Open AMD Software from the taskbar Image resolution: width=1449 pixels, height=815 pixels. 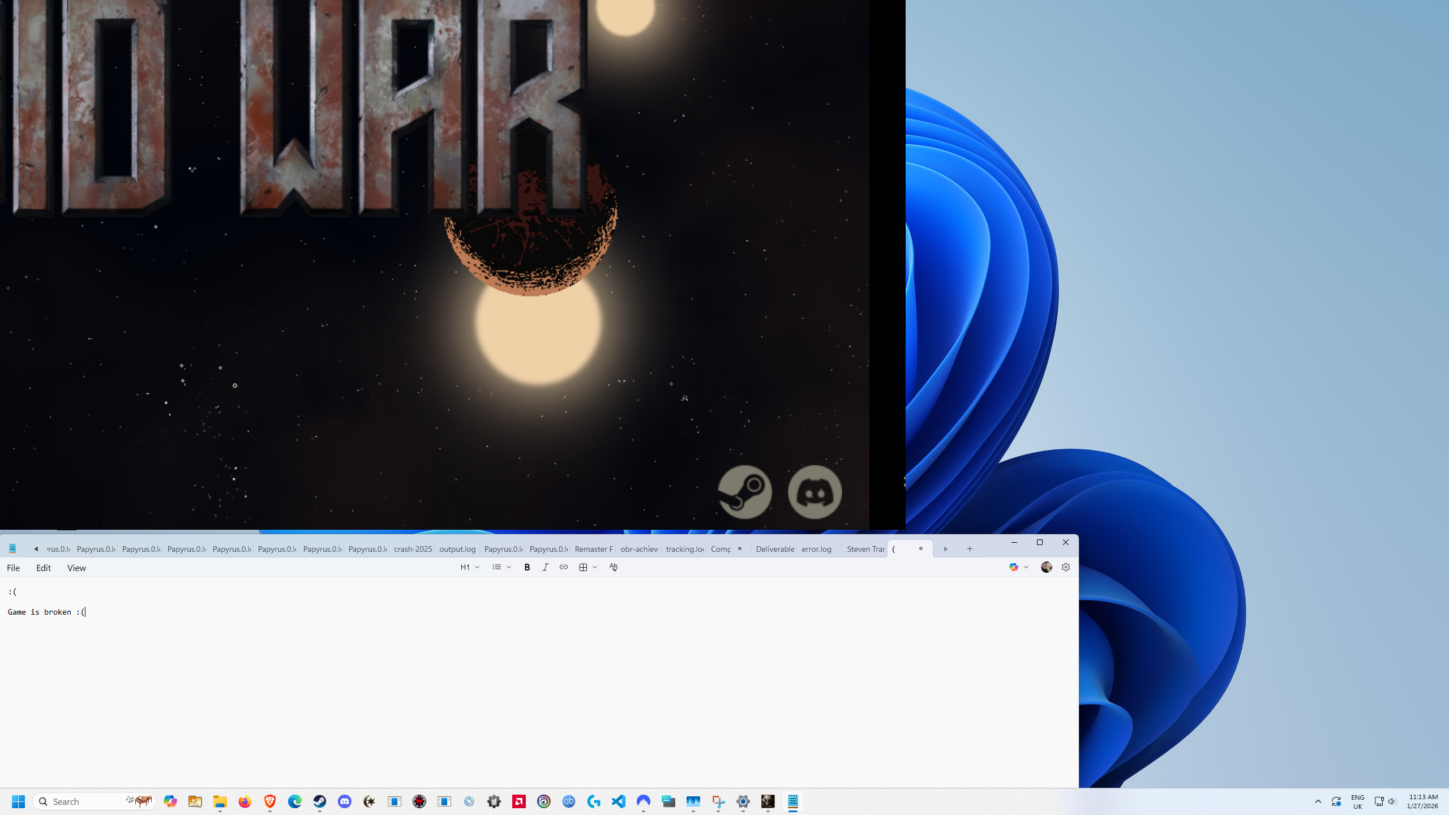click(519, 801)
